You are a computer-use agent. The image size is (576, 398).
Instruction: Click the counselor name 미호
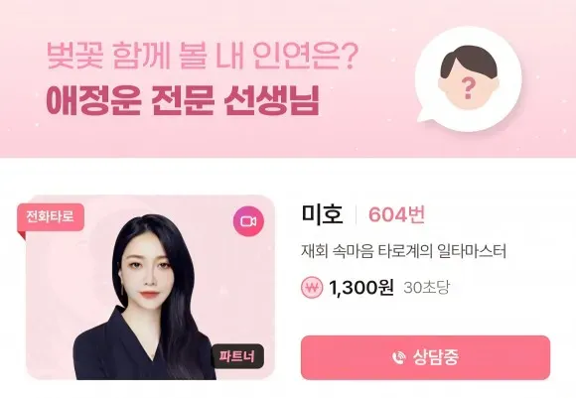point(322,214)
